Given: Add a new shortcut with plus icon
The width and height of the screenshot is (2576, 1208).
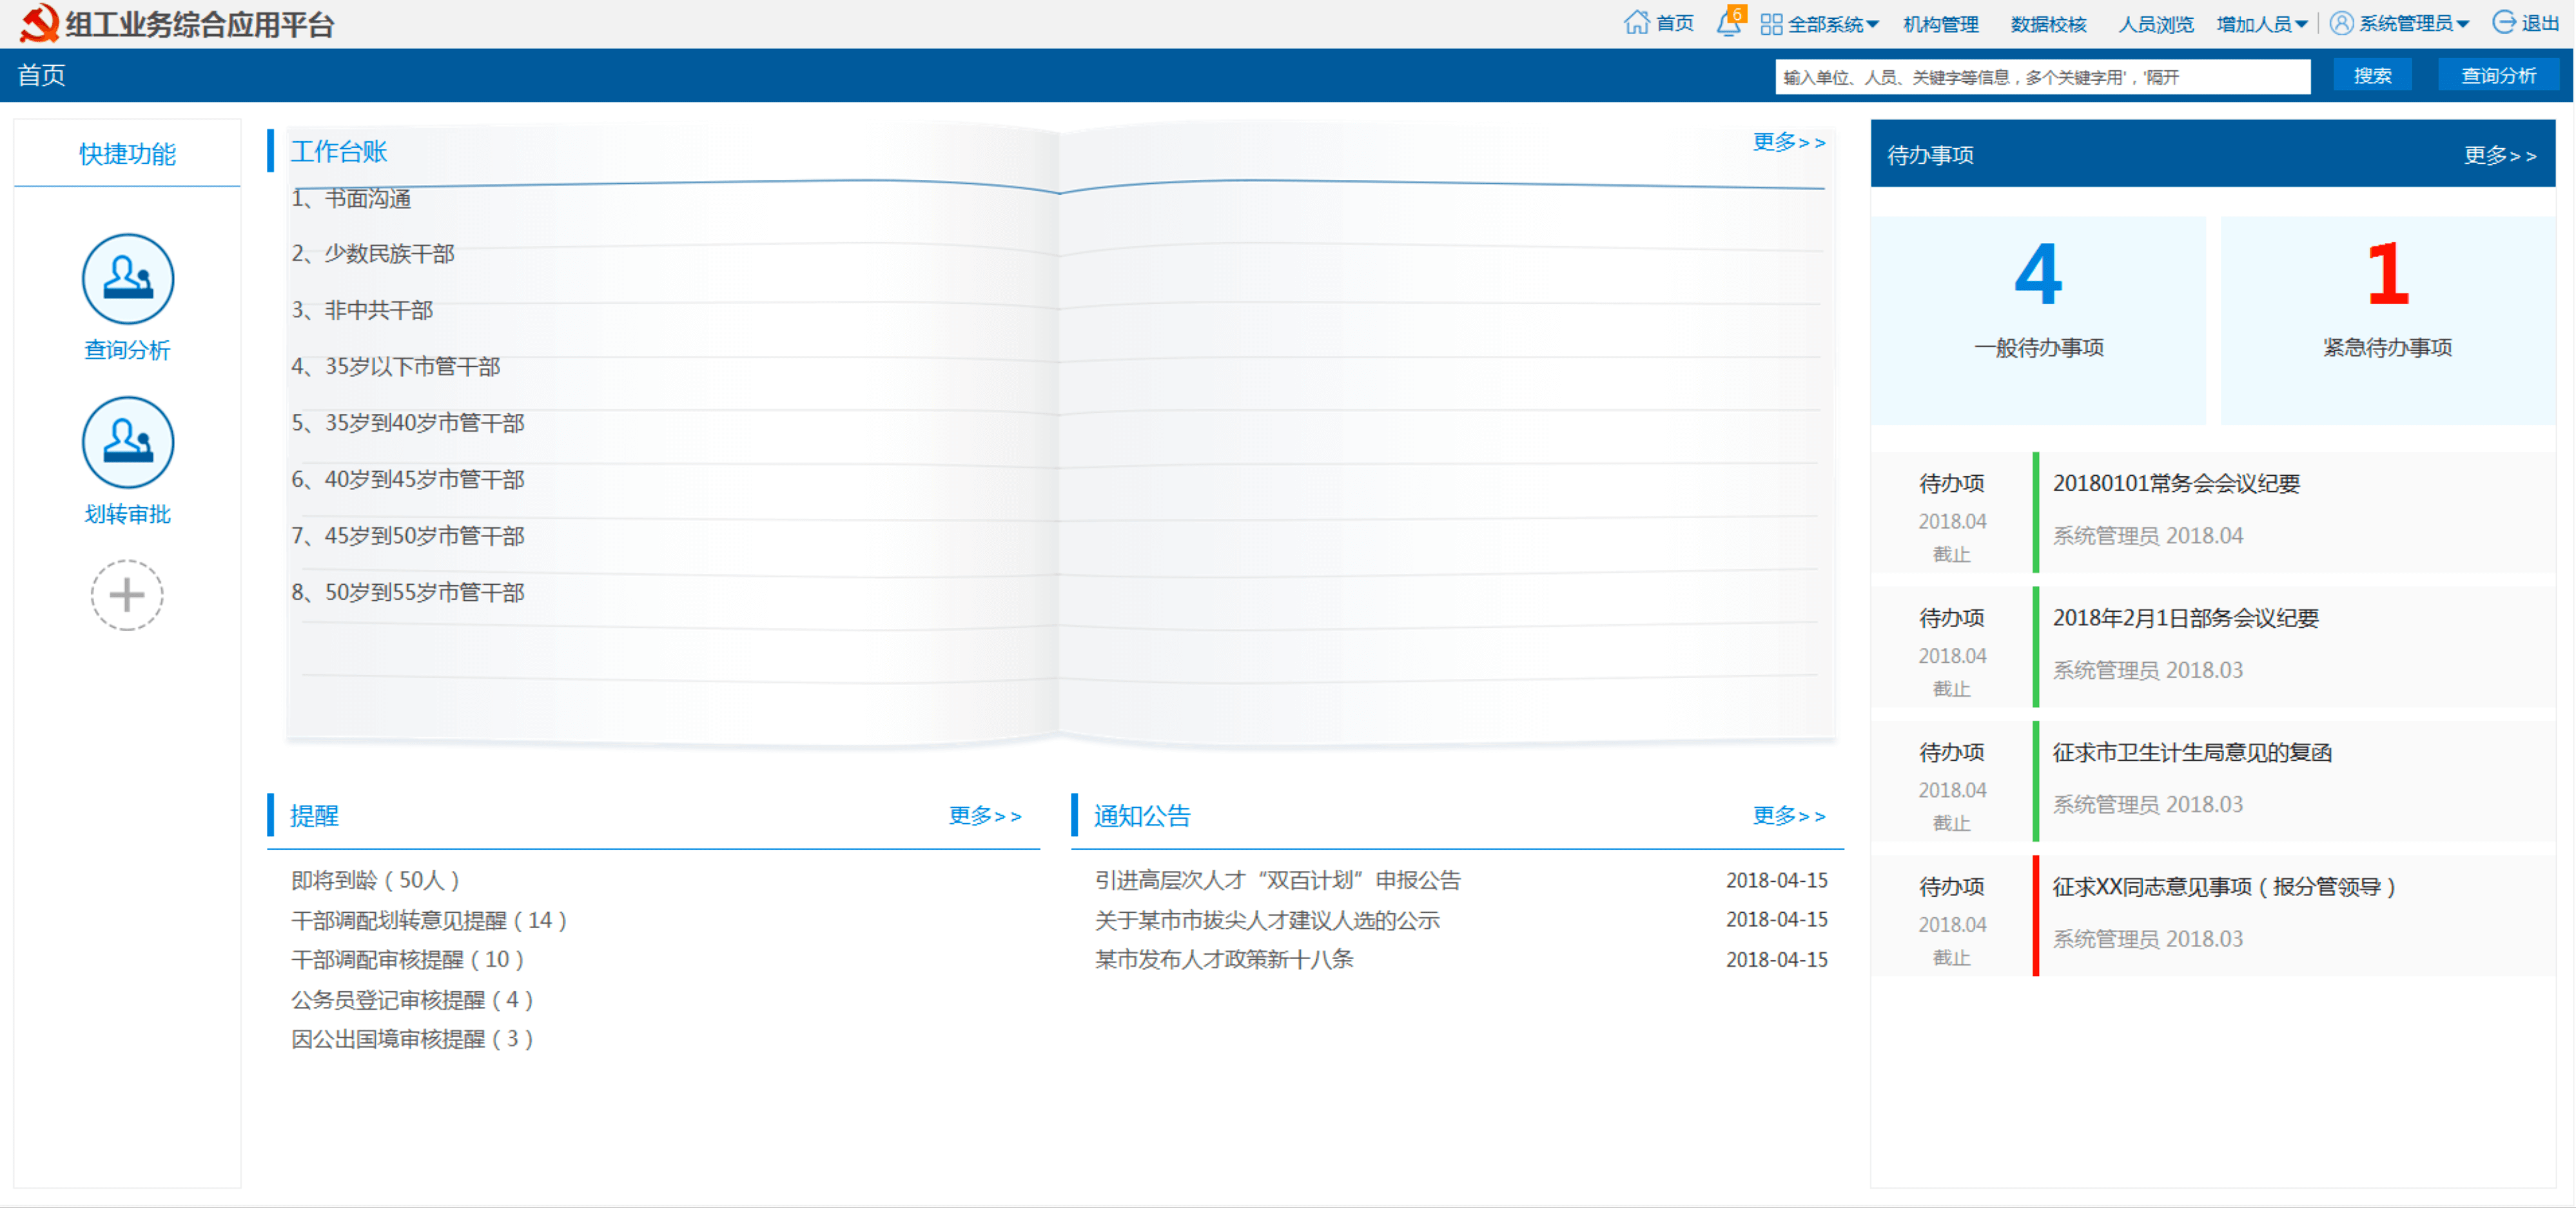Looking at the screenshot, I should click(127, 595).
